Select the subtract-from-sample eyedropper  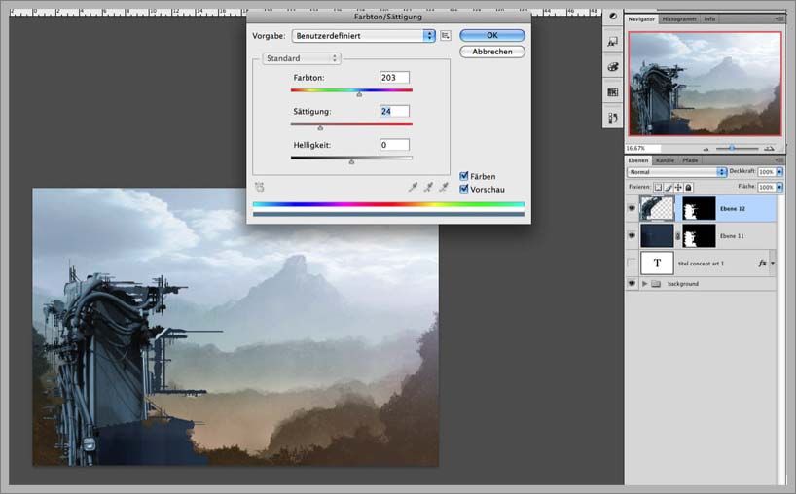tap(444, 187)
